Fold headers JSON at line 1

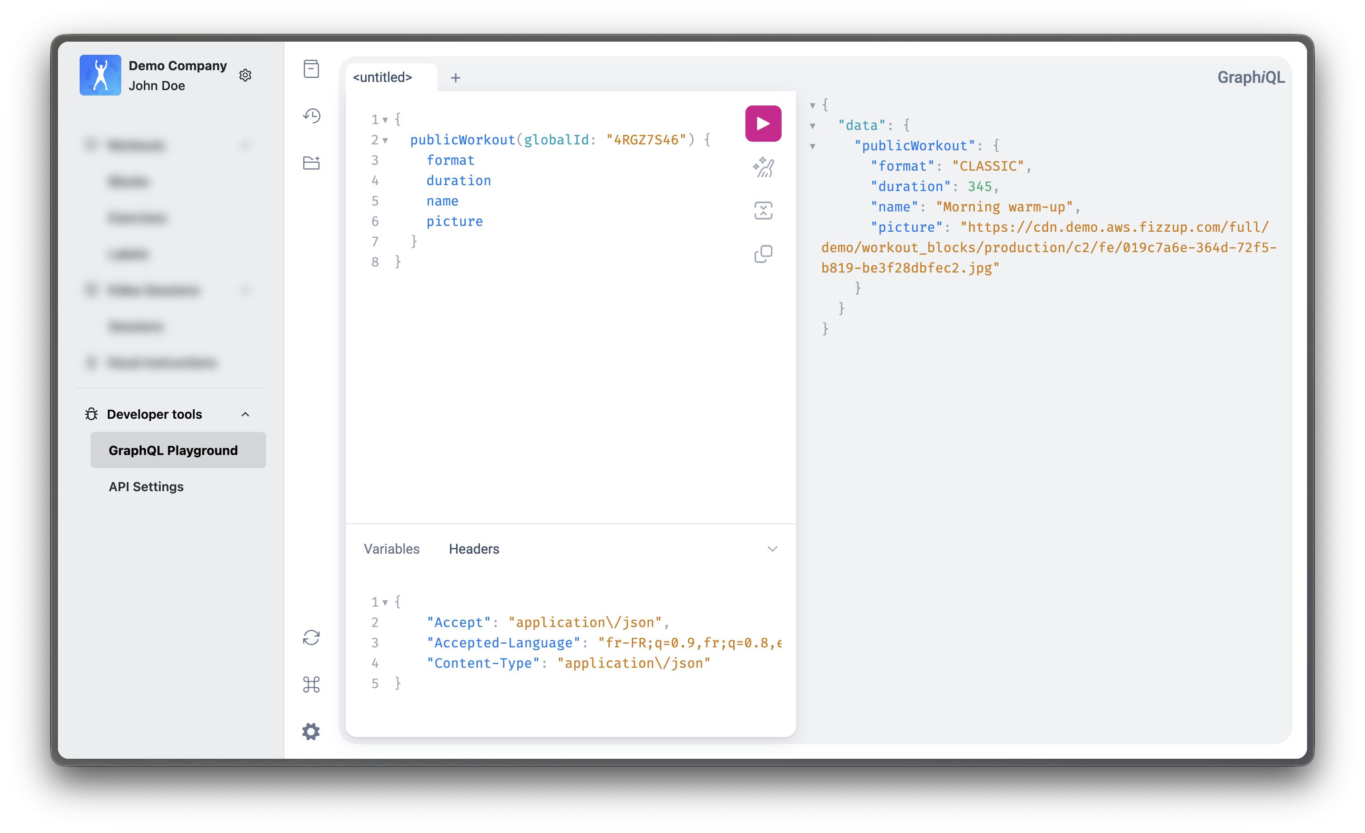coord(385,603)
